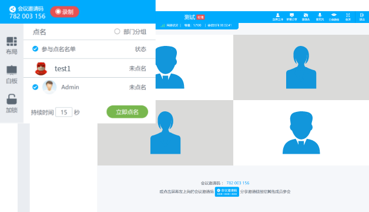Click the red definition badge beside 测试

201,17
